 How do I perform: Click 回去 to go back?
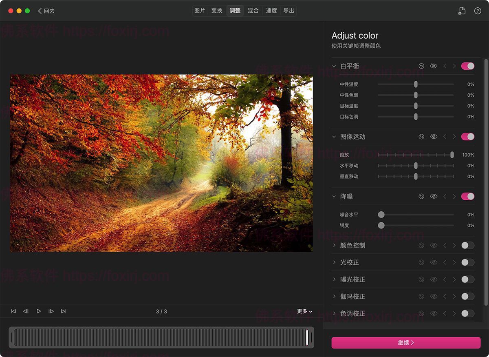(x=46, y=11)
